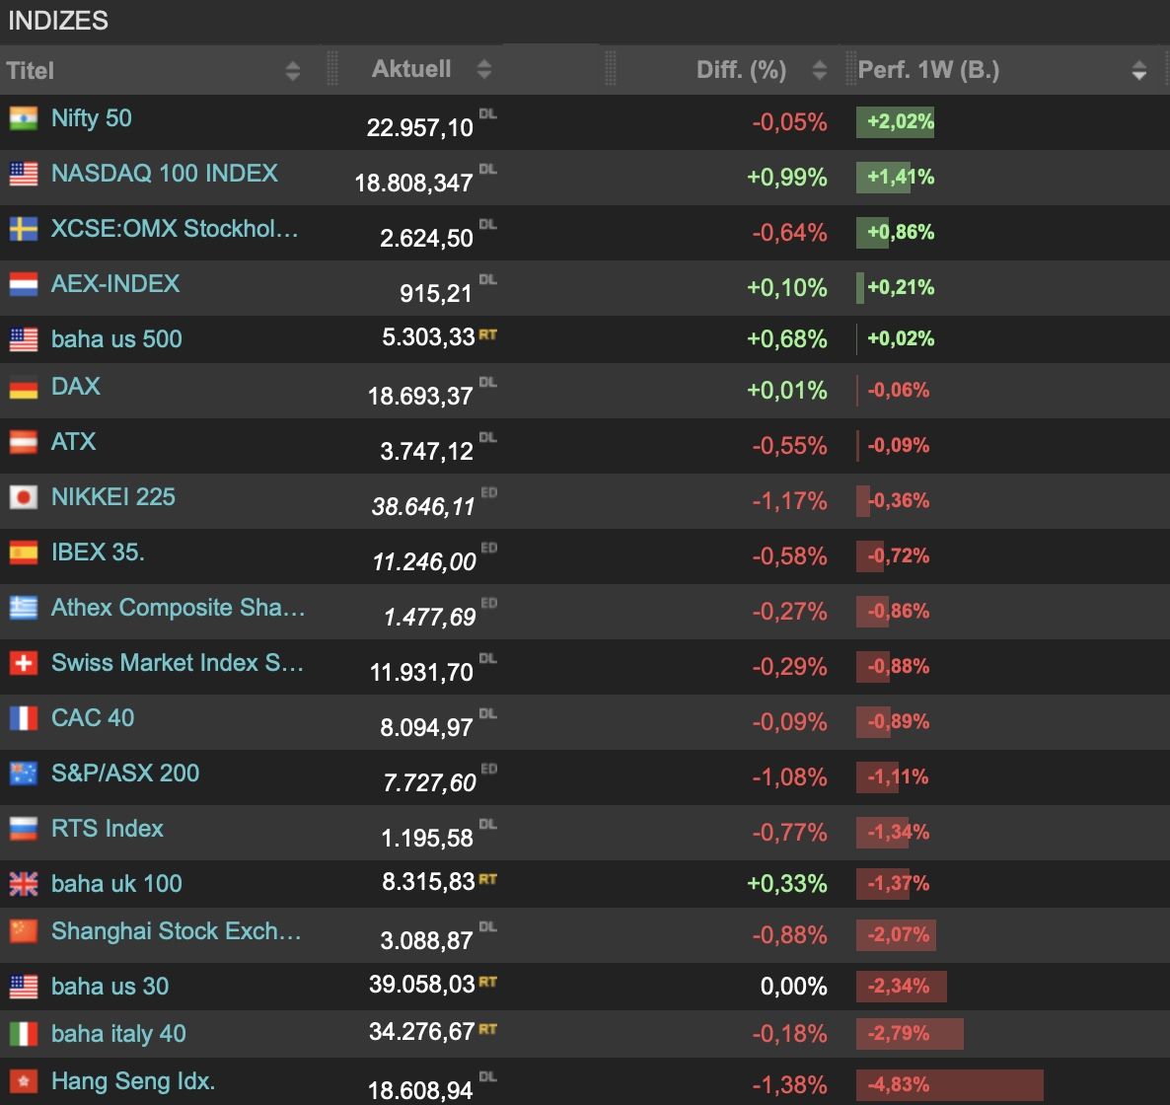The image size is (1170, 1105).
Task: Grab the column resize handle before Aktuell
Action: tap(332, 69)
